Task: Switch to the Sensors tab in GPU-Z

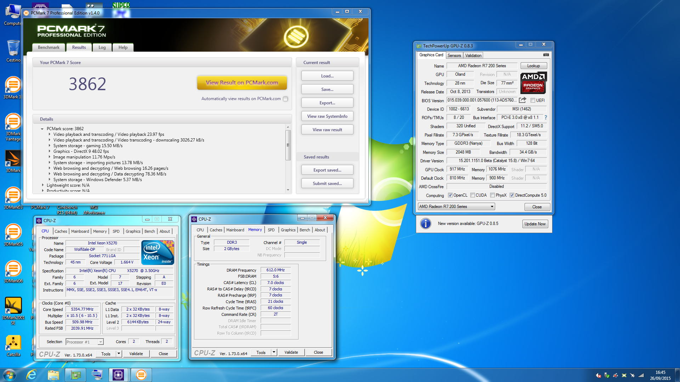Action: click(454, 56)
